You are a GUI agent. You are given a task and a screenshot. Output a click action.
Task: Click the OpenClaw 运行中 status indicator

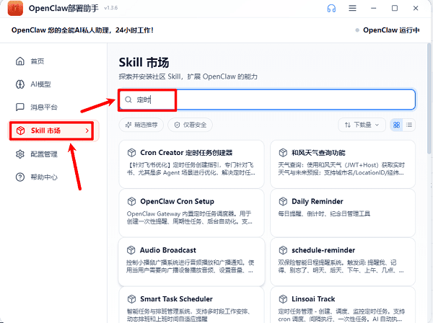point(388,30)
